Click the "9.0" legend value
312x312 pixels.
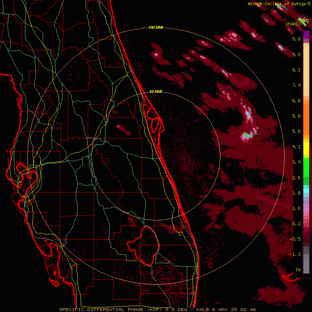coord(296,54)
